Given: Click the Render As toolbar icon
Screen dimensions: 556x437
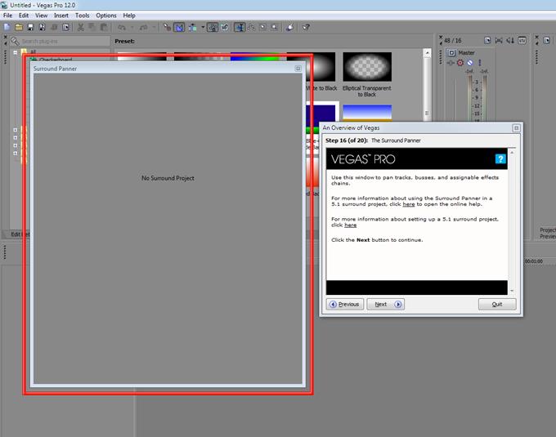Looking at the screenshot, I should coord(54,27).
